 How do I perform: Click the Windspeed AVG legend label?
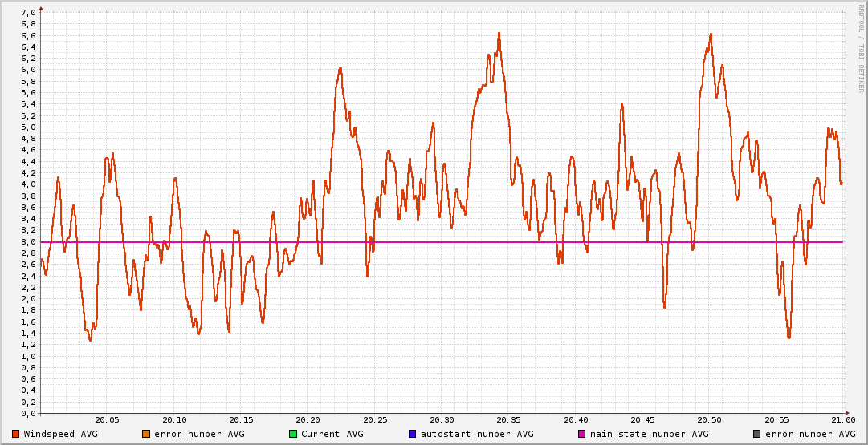(61, 434)
